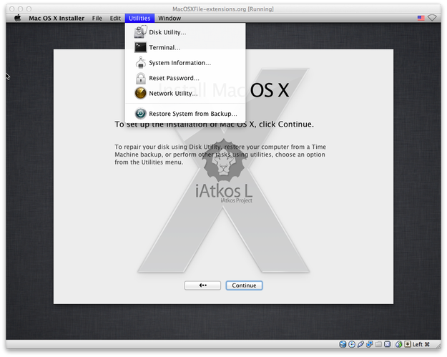Click the black Terminal icon
Image resolution: width=447 pixels, height=357 pixels.
[x=141, y=47]
